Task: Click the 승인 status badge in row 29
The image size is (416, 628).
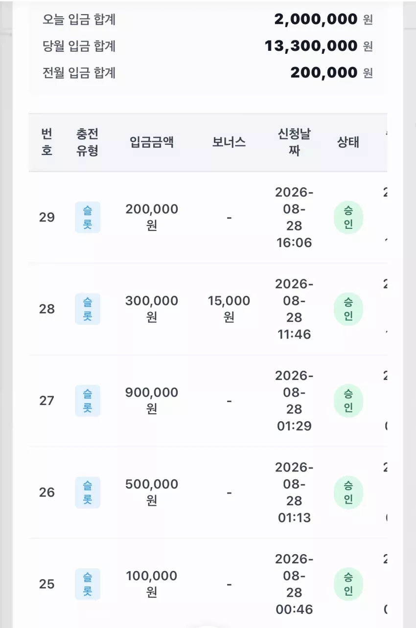Action: pos(348,217)
